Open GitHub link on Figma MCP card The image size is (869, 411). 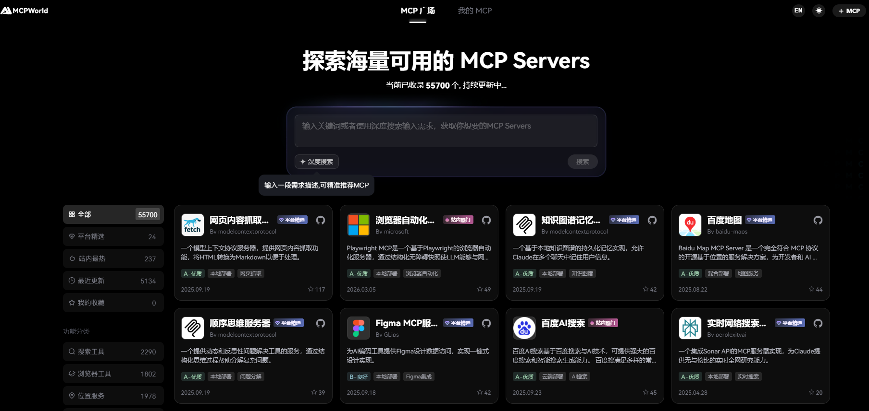(486, 323)
